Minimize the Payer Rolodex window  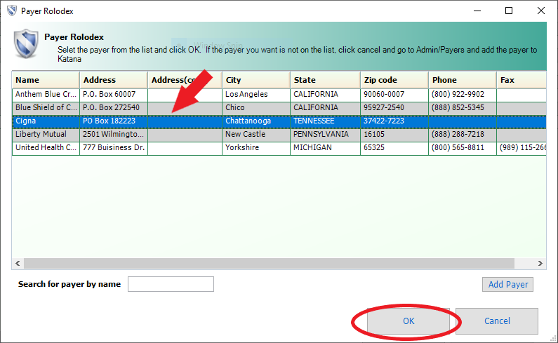[477, 11]
